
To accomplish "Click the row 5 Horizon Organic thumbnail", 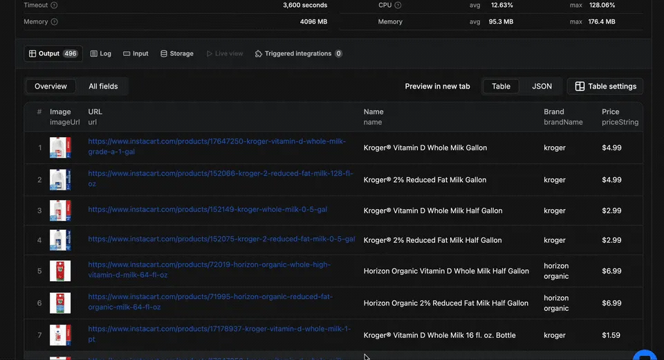I will (60, 271).
